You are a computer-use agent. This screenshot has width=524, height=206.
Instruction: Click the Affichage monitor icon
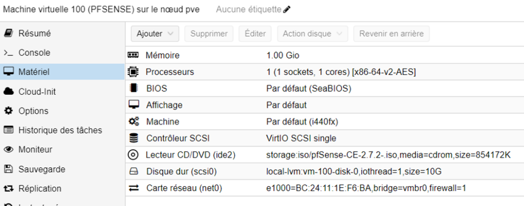(134, 105)
